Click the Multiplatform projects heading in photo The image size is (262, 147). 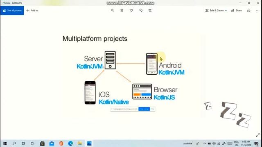pyautogui.click(x=95, y=39)
